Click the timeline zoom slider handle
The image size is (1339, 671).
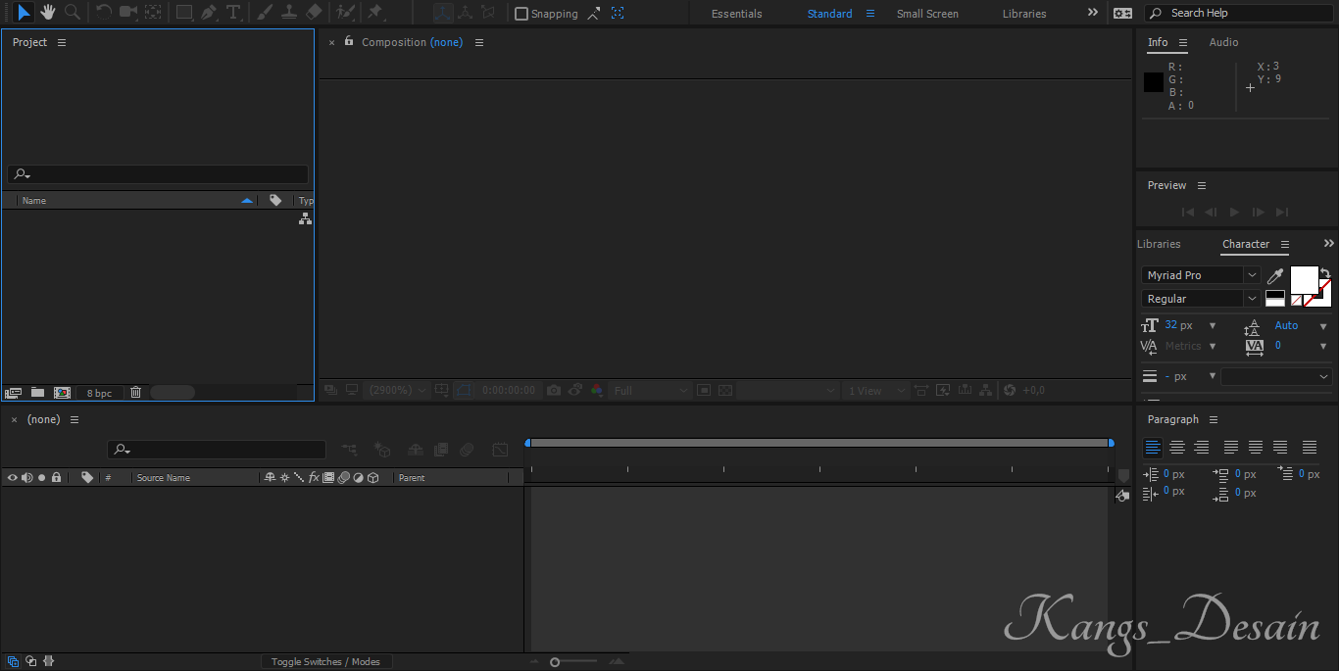click(555, 662)
